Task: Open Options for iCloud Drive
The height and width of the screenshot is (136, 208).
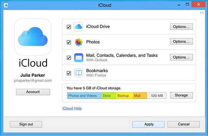Action: click(181, 27)
